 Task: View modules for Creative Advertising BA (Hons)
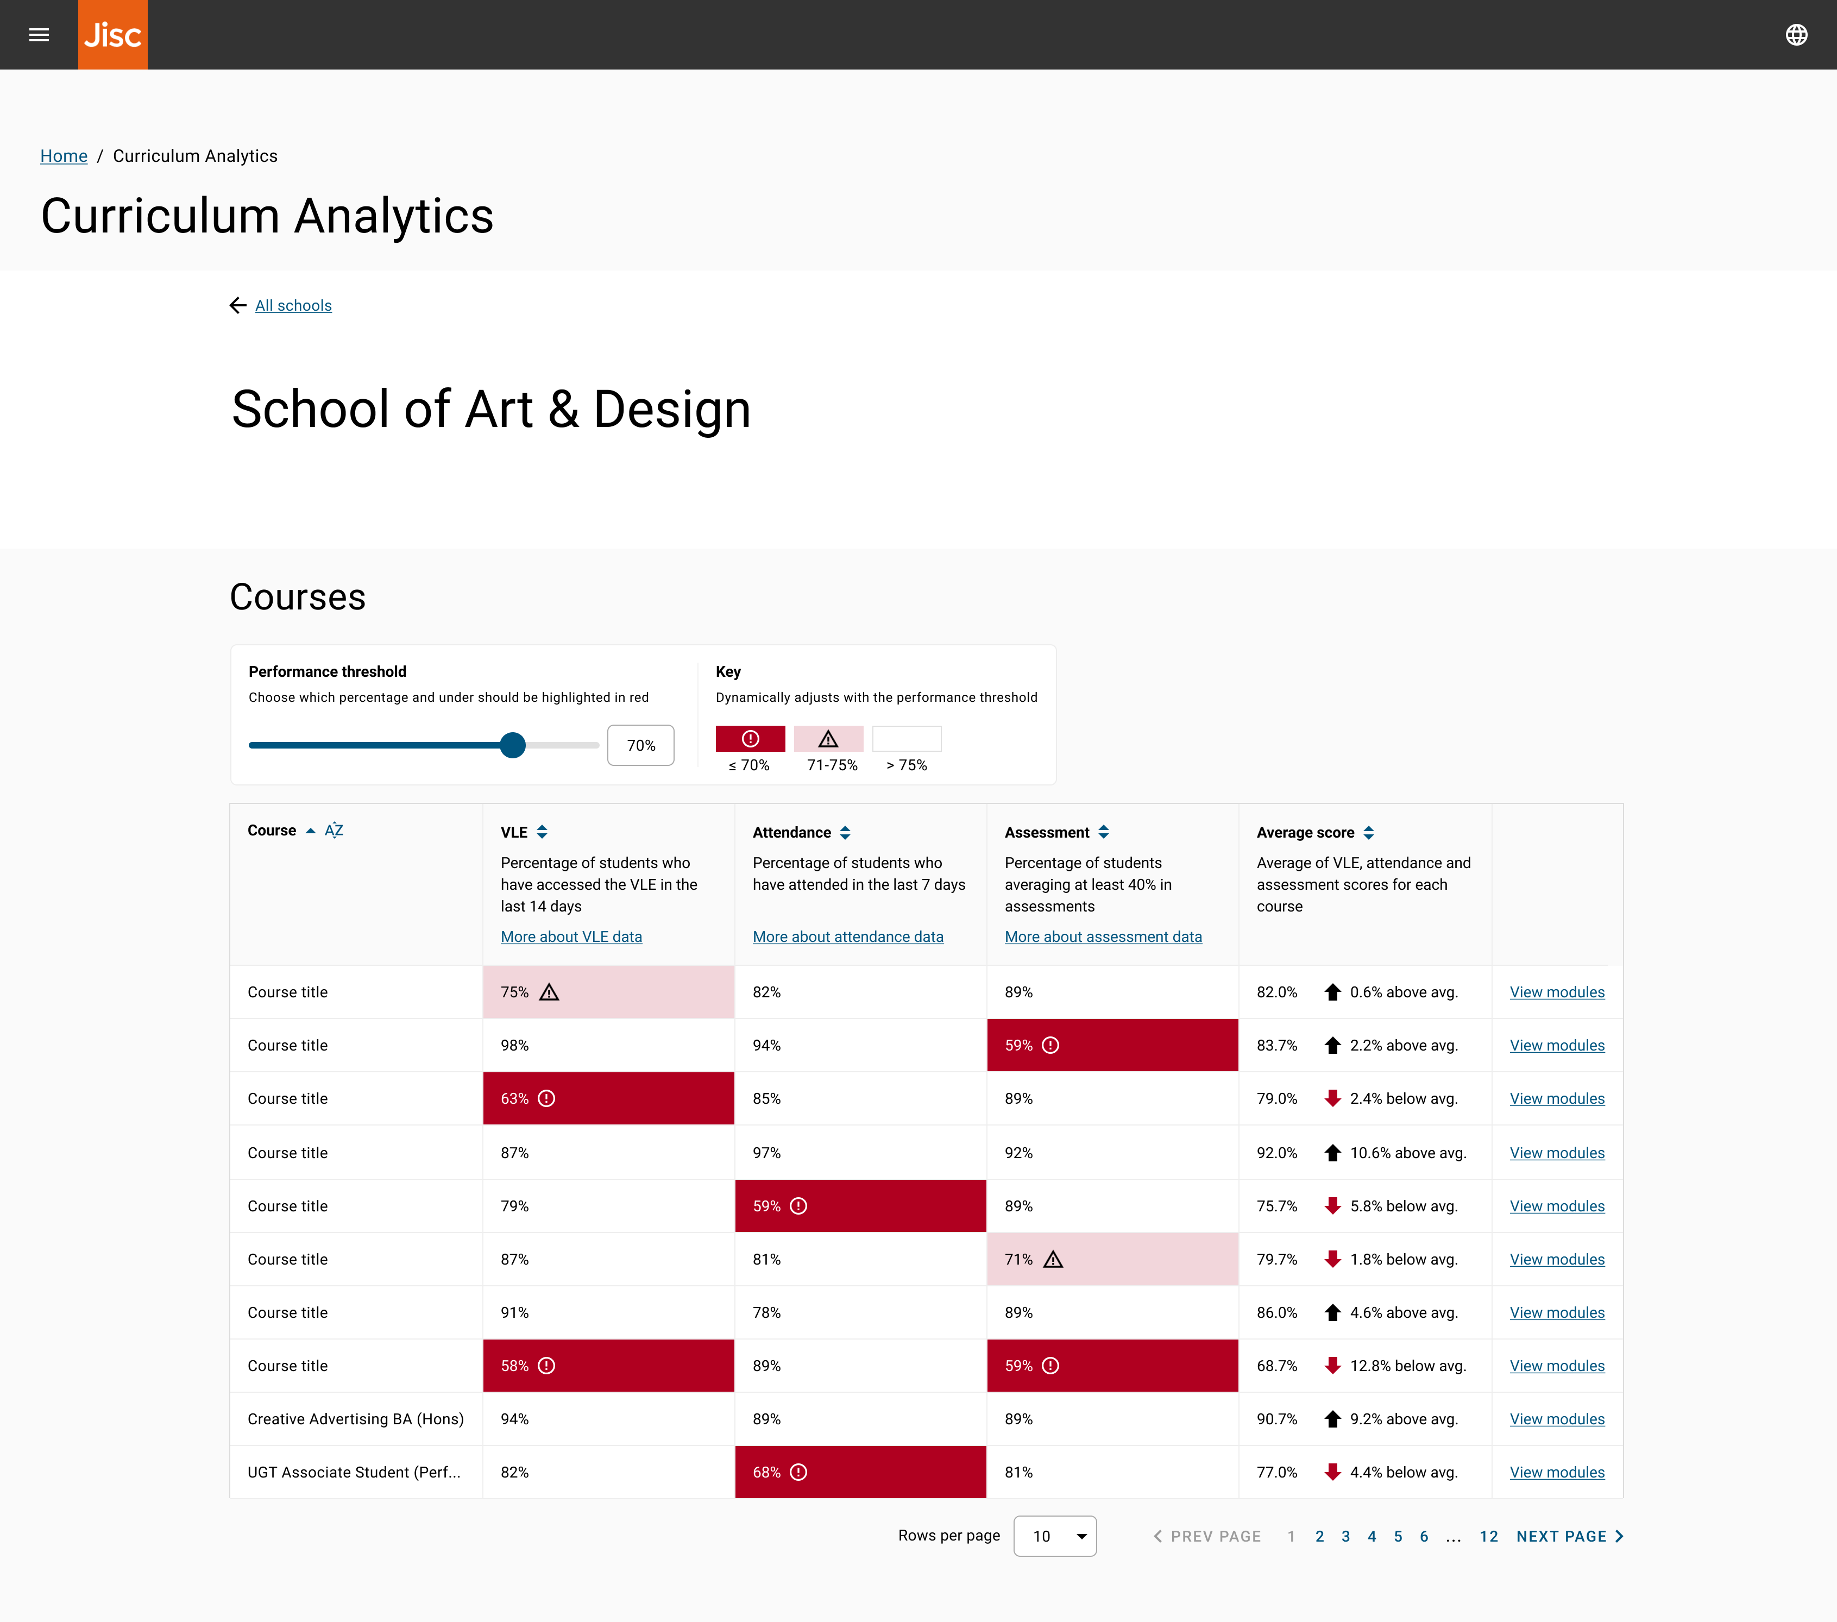tap(1557, 1419)
